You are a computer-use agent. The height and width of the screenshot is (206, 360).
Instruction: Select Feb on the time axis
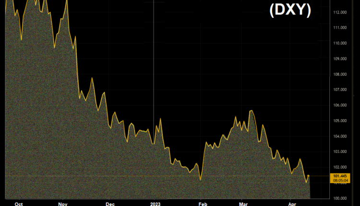[x=203, y=203]
